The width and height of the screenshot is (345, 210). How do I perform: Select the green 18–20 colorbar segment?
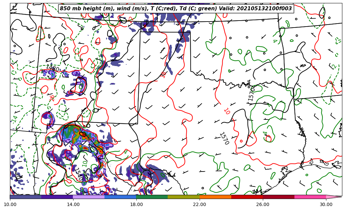(x=152, y=197)
